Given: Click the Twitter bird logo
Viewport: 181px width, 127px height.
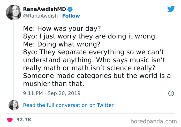Looking at the screenshot, I should point(171,9).
